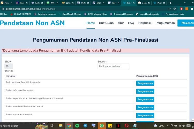Open the Helpdesk page link

[145, 23]
